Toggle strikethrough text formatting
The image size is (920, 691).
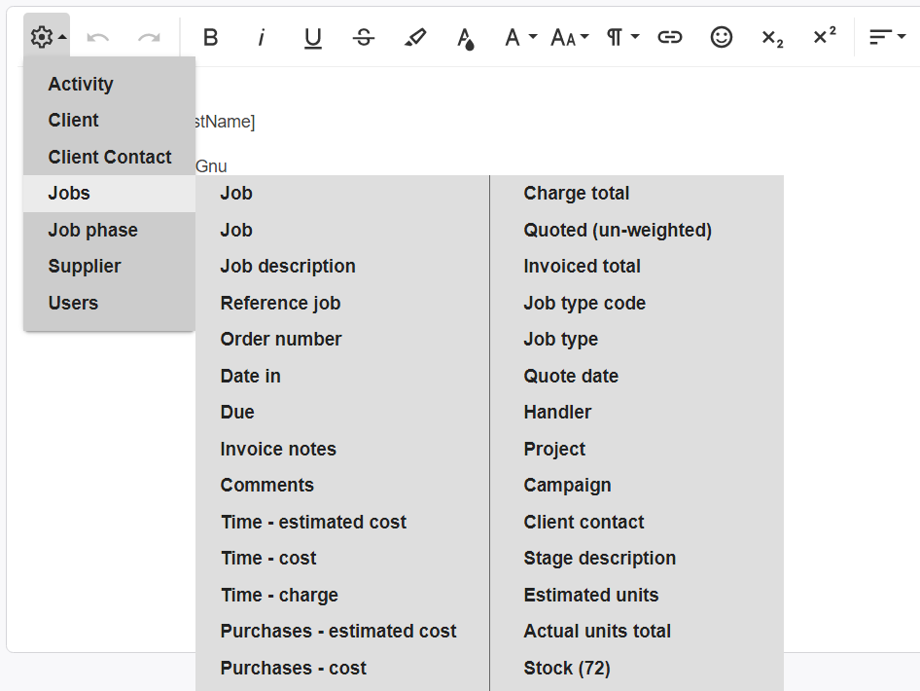pos(364,37)
